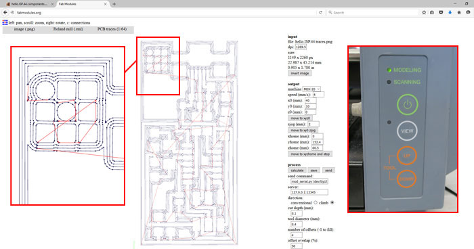The image size is (474, 249).
Task: Reload the page with the refresh icon
Action: click(320, 12)
